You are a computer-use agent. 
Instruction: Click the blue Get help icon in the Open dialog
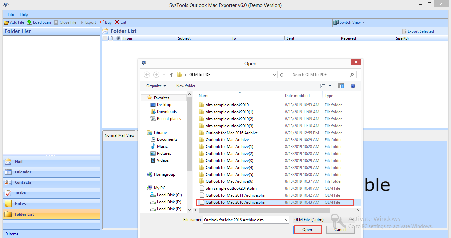353,86
